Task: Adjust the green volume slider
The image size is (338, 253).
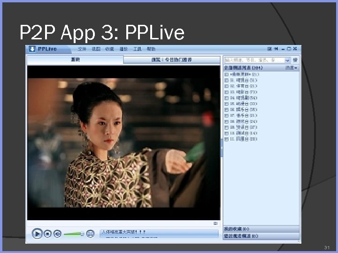Action: click(74, 234)
